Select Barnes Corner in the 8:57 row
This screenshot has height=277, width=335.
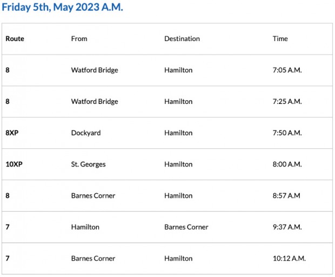93,196
